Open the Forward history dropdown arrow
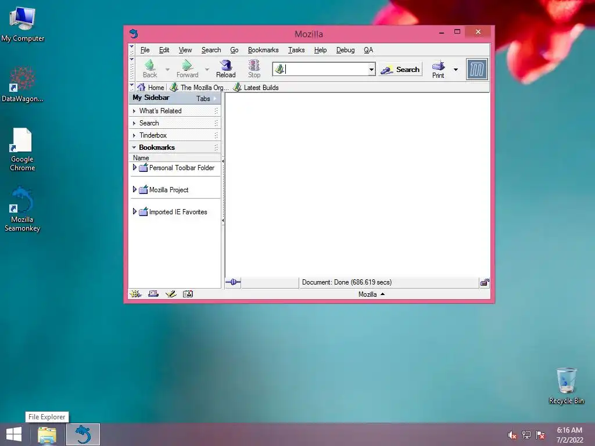Screen dimensions: 595x446 [x=207, y=70]
